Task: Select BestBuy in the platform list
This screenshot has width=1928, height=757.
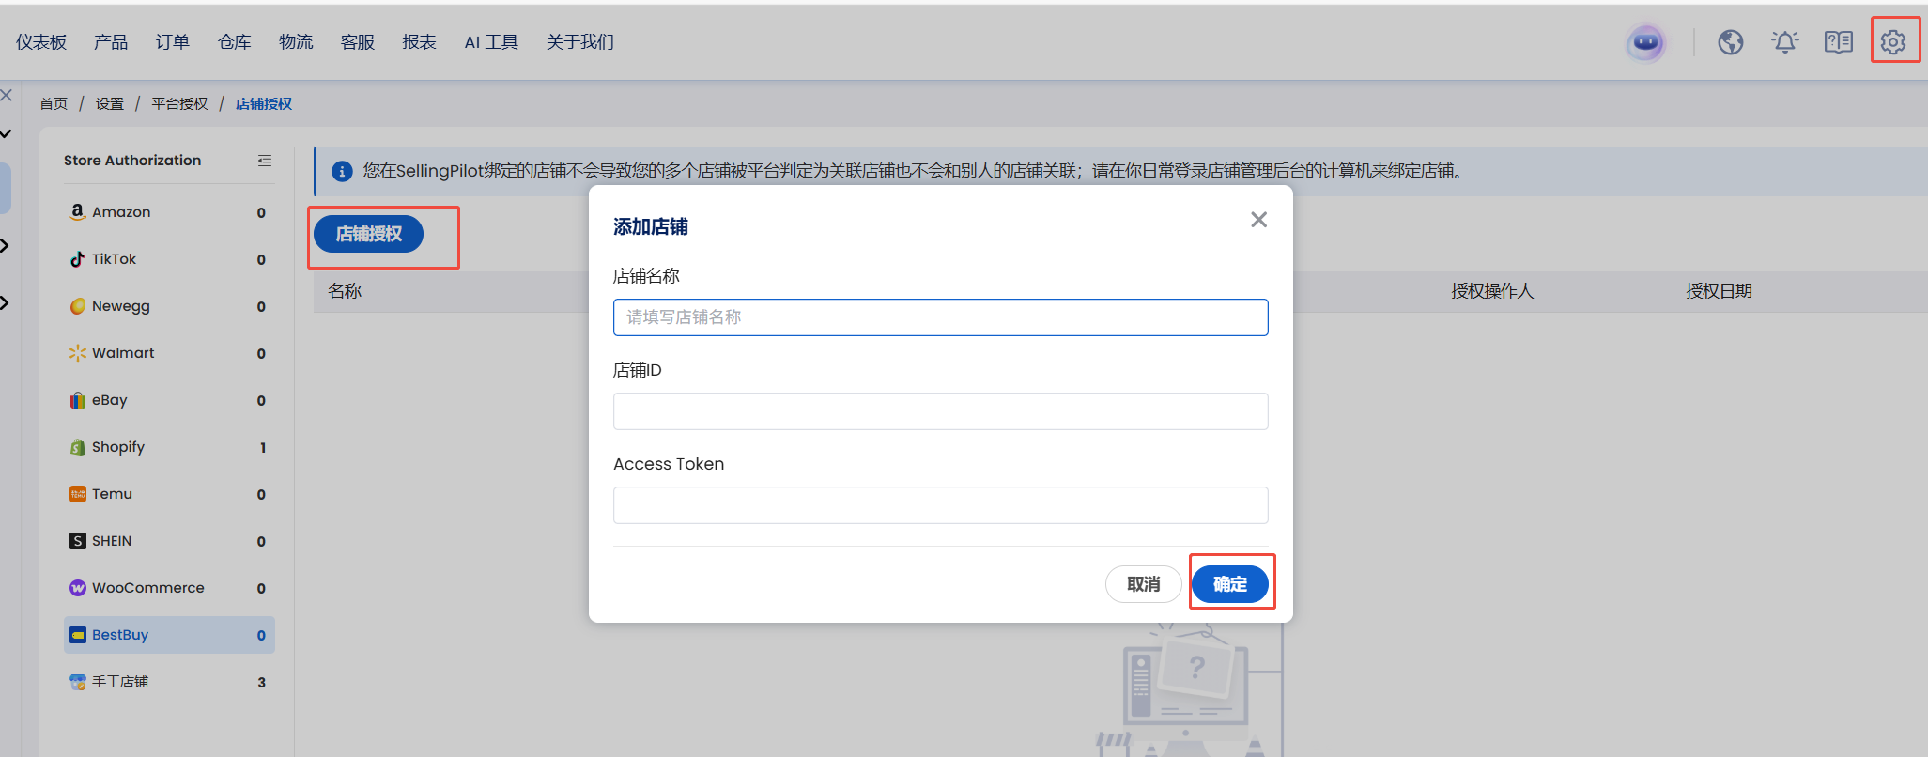Action: point(169,635)
